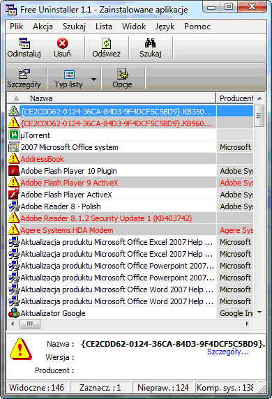The width and height of the screenshot is (272, 399).
Task: Click the sort arrow in Nazwa header
Action: 16,98
